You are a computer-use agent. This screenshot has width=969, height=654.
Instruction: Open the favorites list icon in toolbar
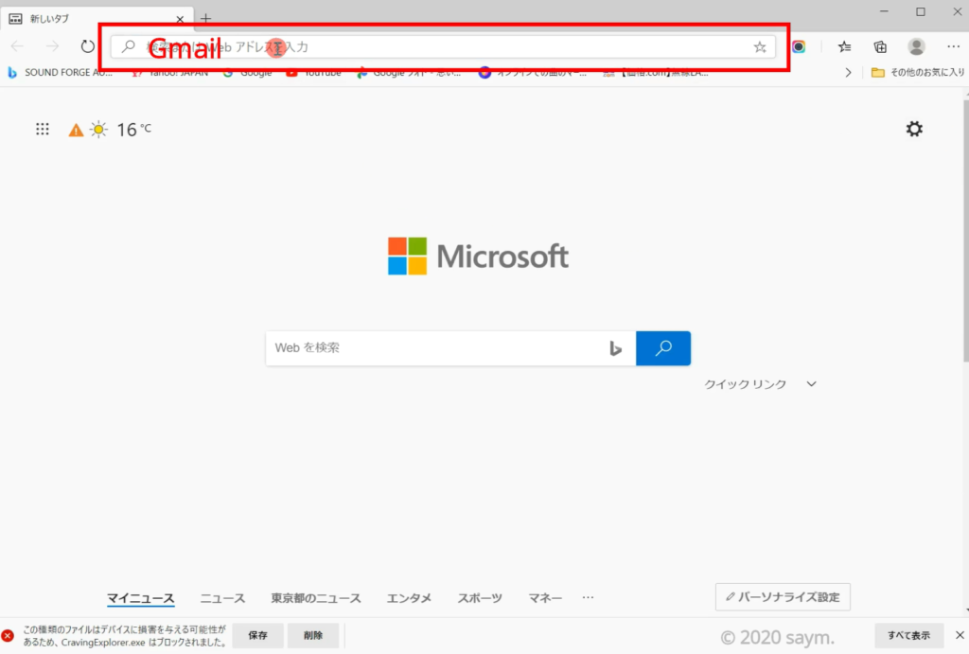coord(844,46)
